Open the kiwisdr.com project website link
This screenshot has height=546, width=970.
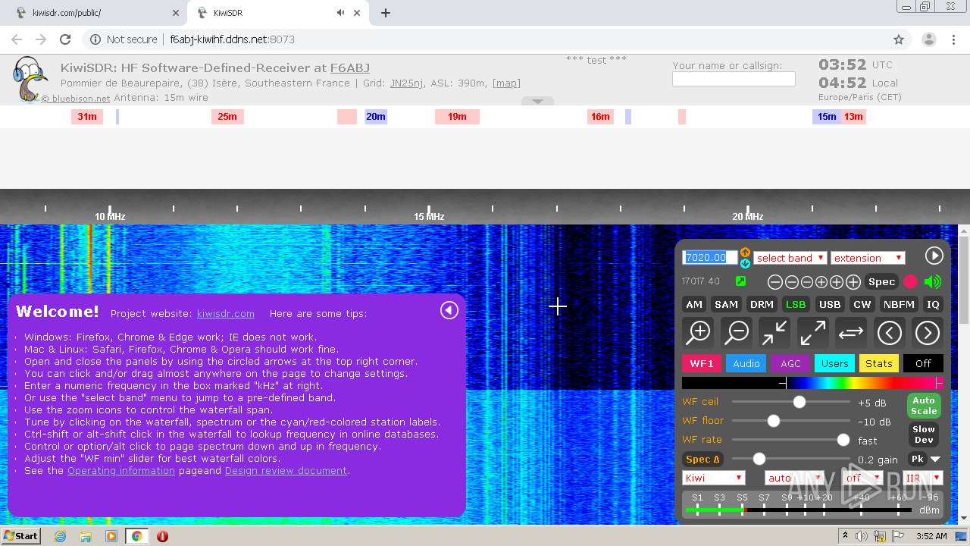pos(226,313)
